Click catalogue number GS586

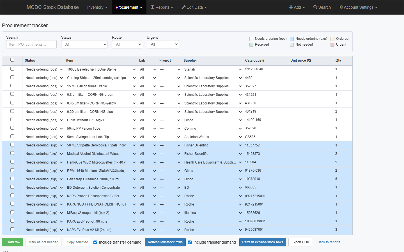pyautogui.click(x=250, y=137)
